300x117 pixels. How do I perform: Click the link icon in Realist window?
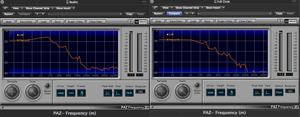[x=5, y=8]
